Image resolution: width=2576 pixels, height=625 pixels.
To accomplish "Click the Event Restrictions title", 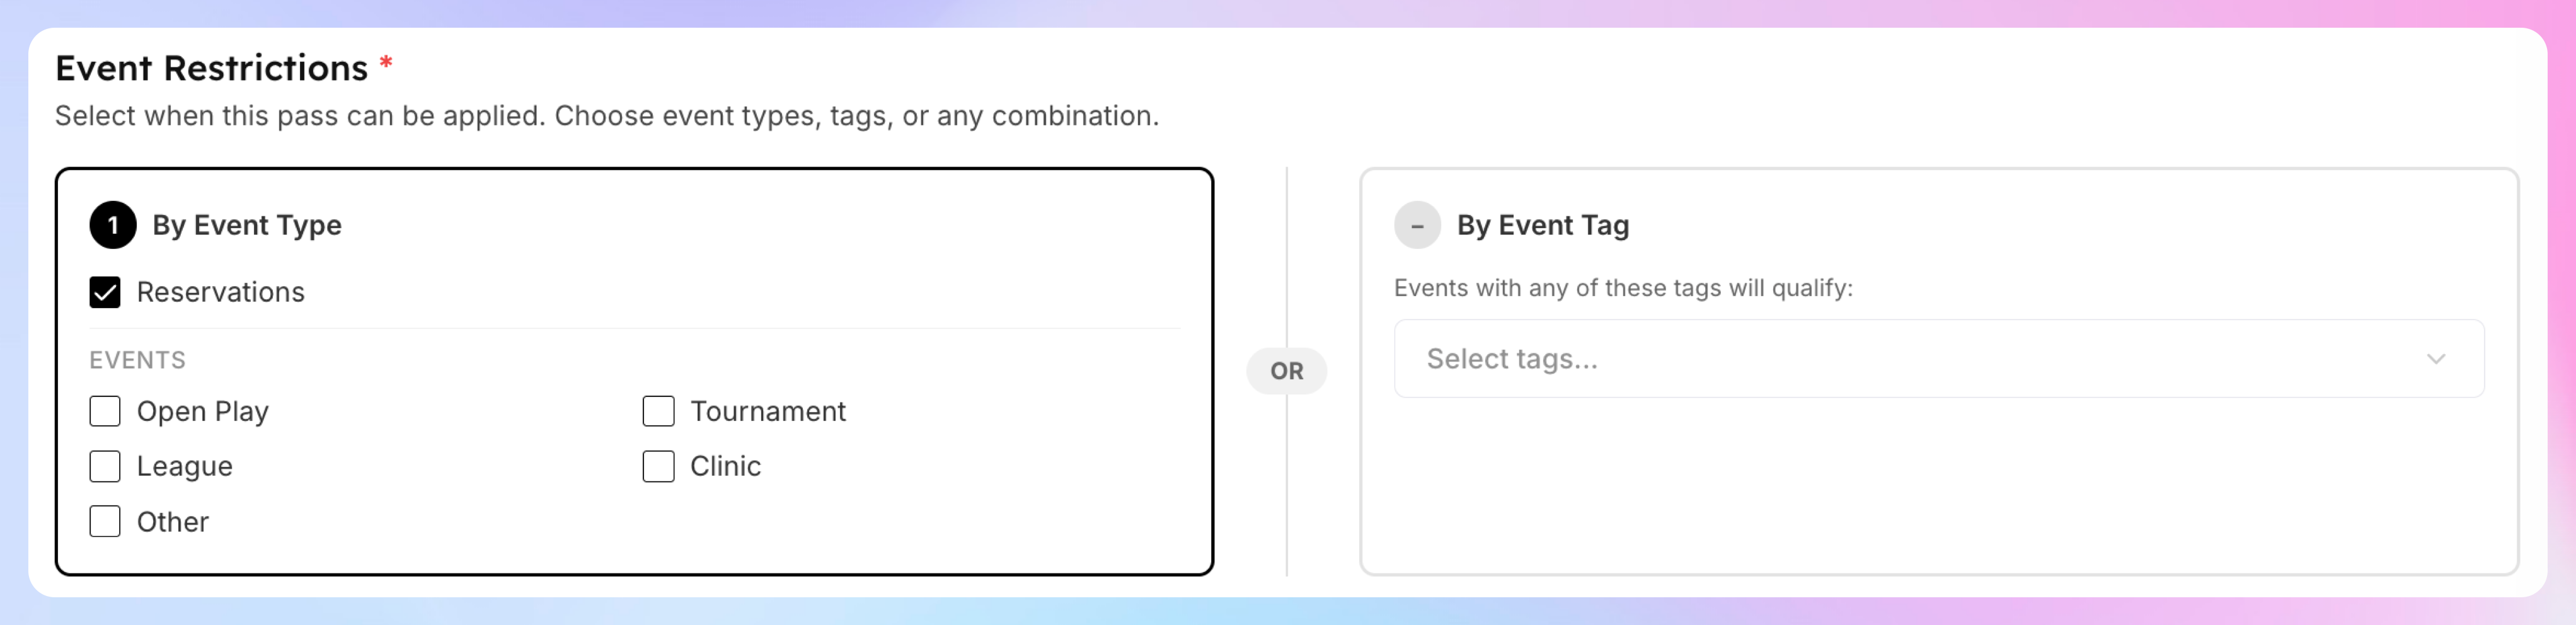I will [211, 68].
